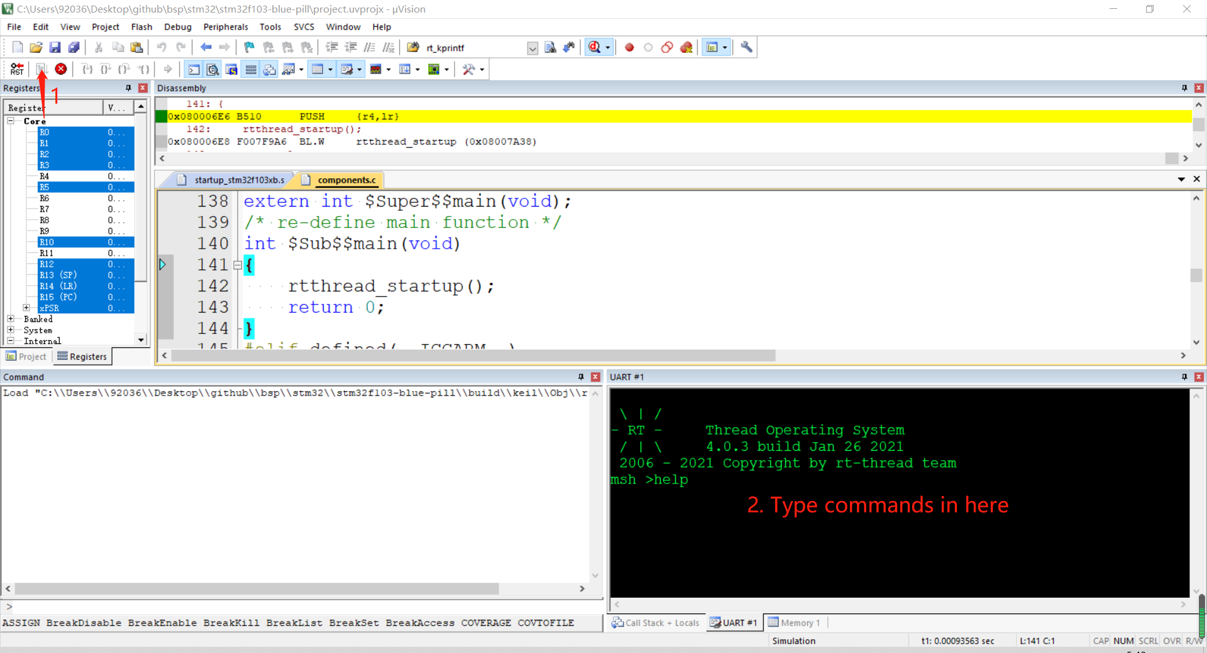Viewport: 1207px width, 653px height.
Task: Open the Configuration wrench icon
Action: click(x=746, y=48)
